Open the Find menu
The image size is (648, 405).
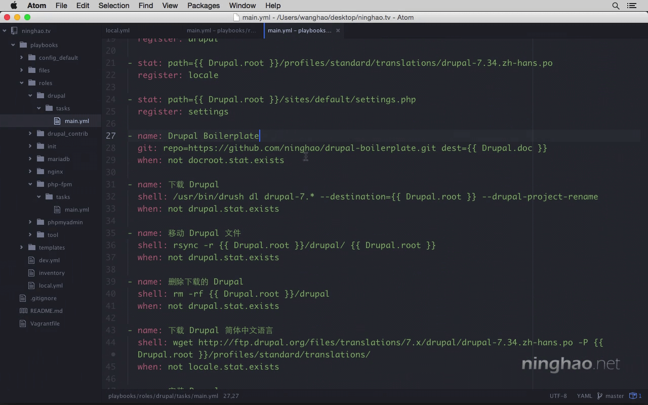coord(146,6)
